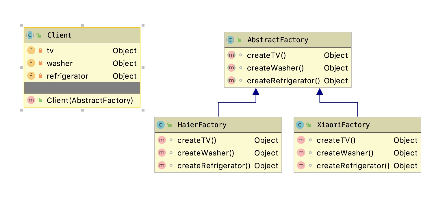Click the class icon beside Client
Viewport: 445px width, 204px height.
pyautogui.click(x=30, y=35)
